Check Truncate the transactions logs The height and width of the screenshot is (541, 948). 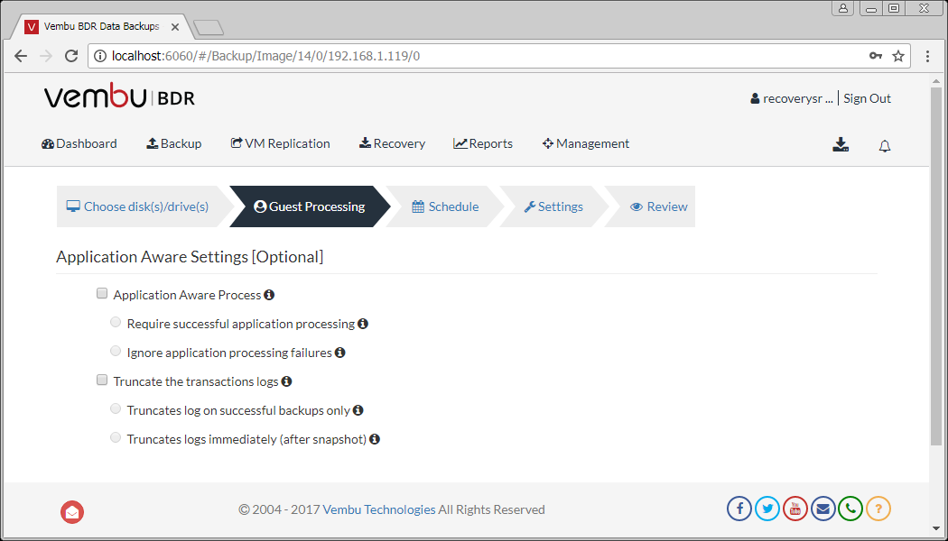[102, 381]
